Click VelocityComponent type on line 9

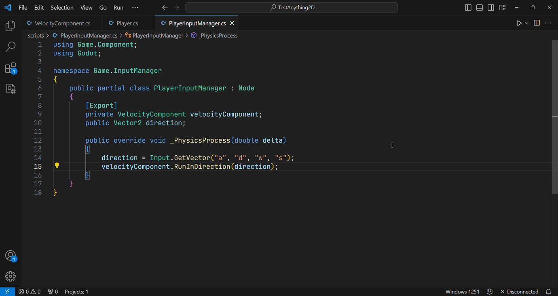pos(152,114)
